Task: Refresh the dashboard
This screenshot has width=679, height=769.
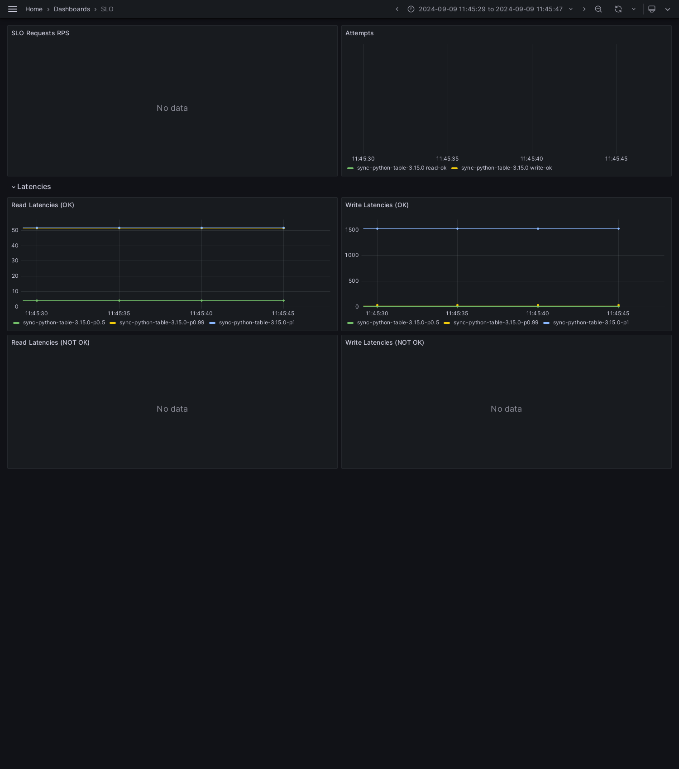Action: pyautogui.click(x=618, y=9)
